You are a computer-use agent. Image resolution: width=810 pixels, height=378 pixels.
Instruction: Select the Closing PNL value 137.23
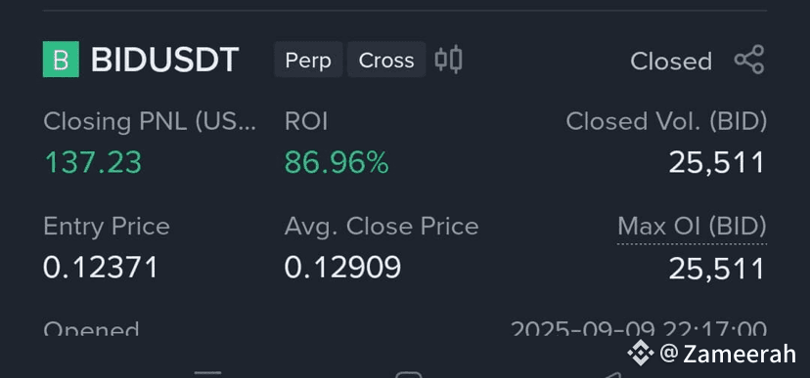93,163
